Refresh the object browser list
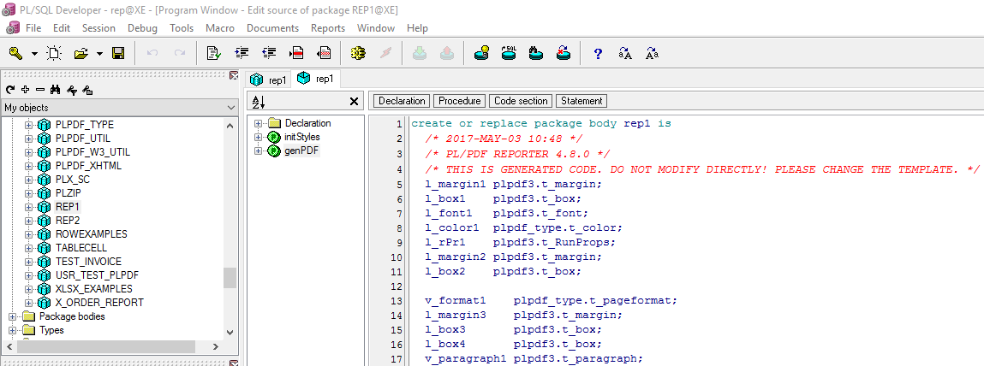The image size is (984, 366). click(10, 90)
